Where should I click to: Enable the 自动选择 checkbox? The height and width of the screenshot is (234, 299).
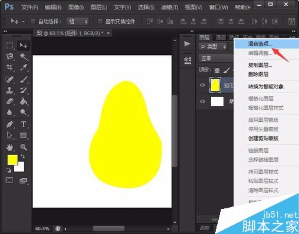point(33,21)
